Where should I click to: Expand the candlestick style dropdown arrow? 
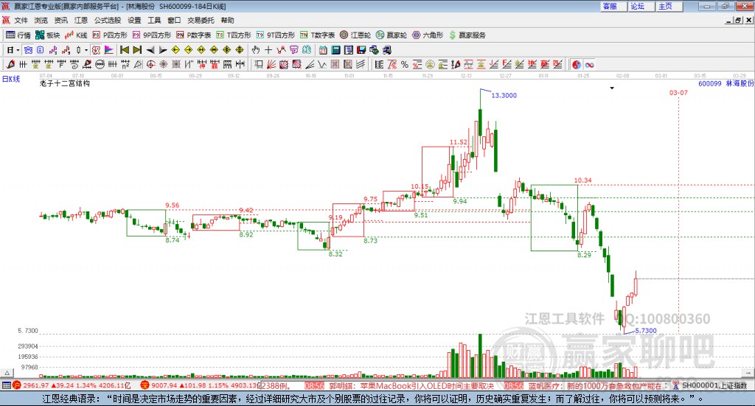point(86,50)
